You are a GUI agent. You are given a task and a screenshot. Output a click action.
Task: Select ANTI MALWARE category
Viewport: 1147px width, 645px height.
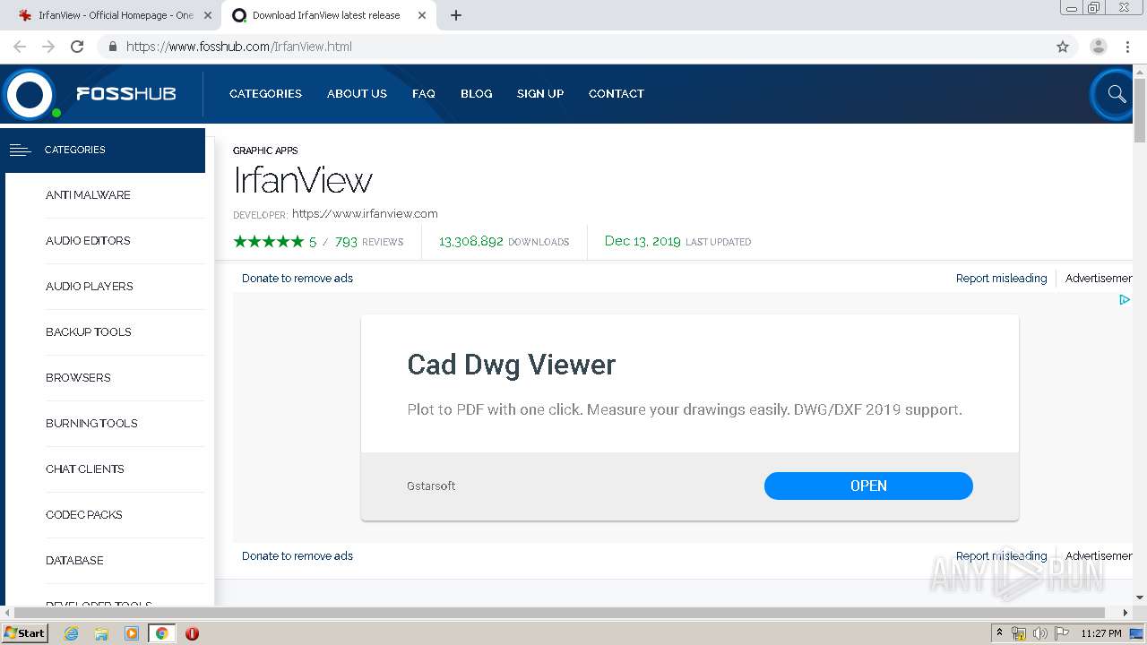click(88, 194)
